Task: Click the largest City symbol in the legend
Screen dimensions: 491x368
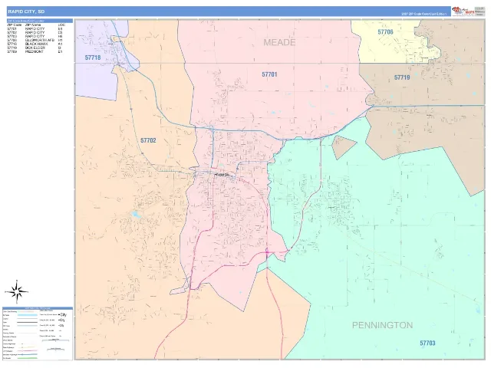Action: 63,314
